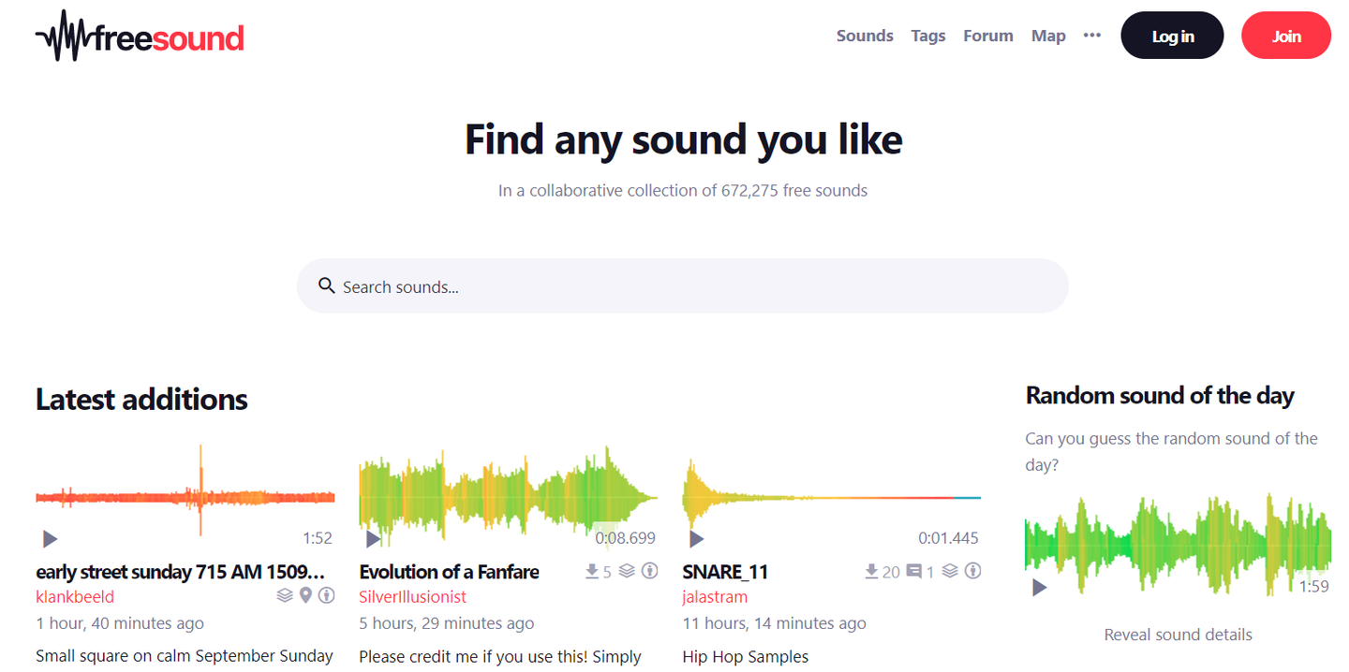Open user profile SilverIllusionist
The height and width of the screenshot is (672, 1349).
pyautogui.click(x=412, y=597)
